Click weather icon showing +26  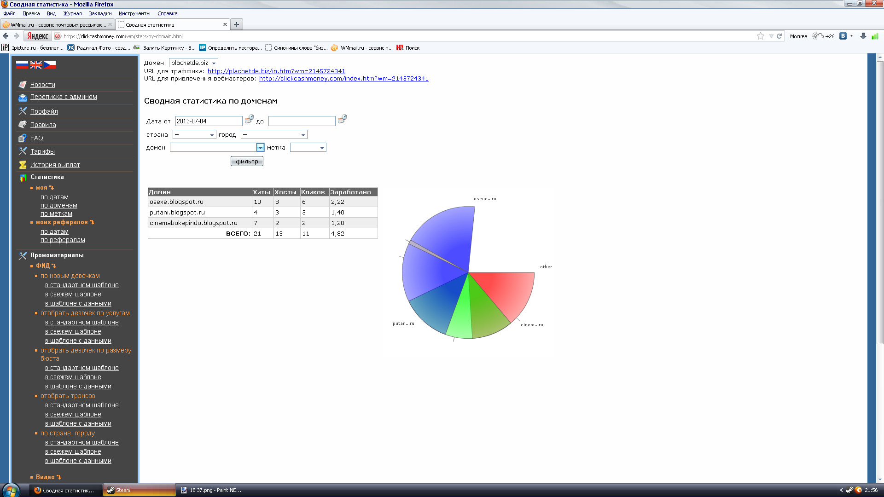pyautogui.click(x=818, y=36)
